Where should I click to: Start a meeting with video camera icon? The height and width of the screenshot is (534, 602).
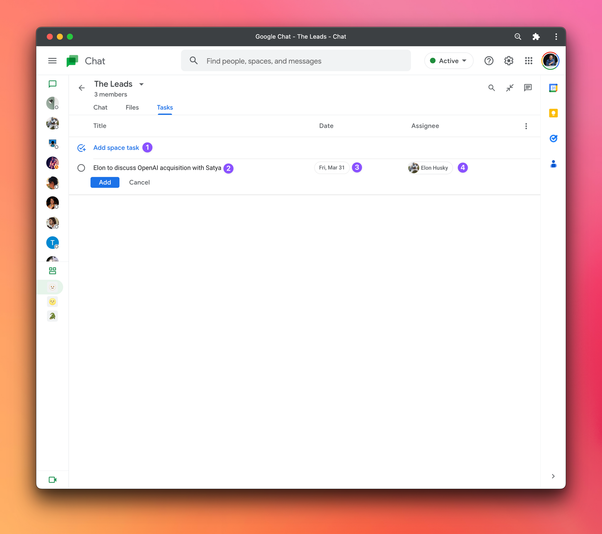coord(52,480)
